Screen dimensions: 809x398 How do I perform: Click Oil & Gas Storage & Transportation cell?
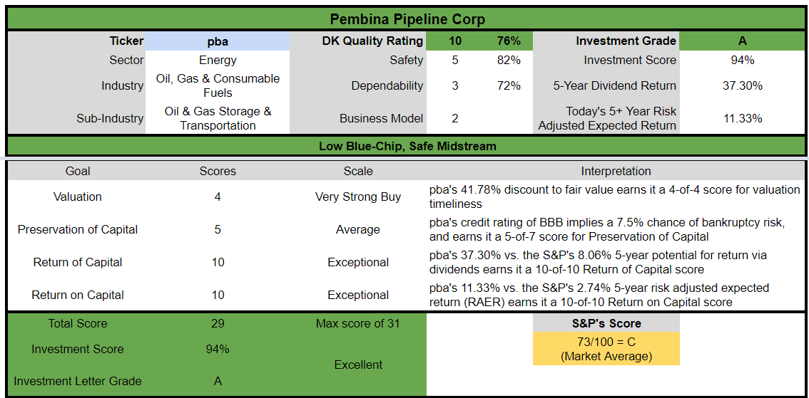[x=217, y=118]
